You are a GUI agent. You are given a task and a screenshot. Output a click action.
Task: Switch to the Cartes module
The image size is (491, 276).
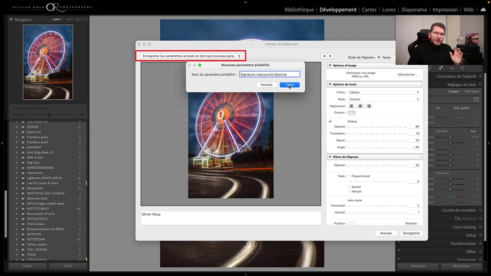[369, 10]
